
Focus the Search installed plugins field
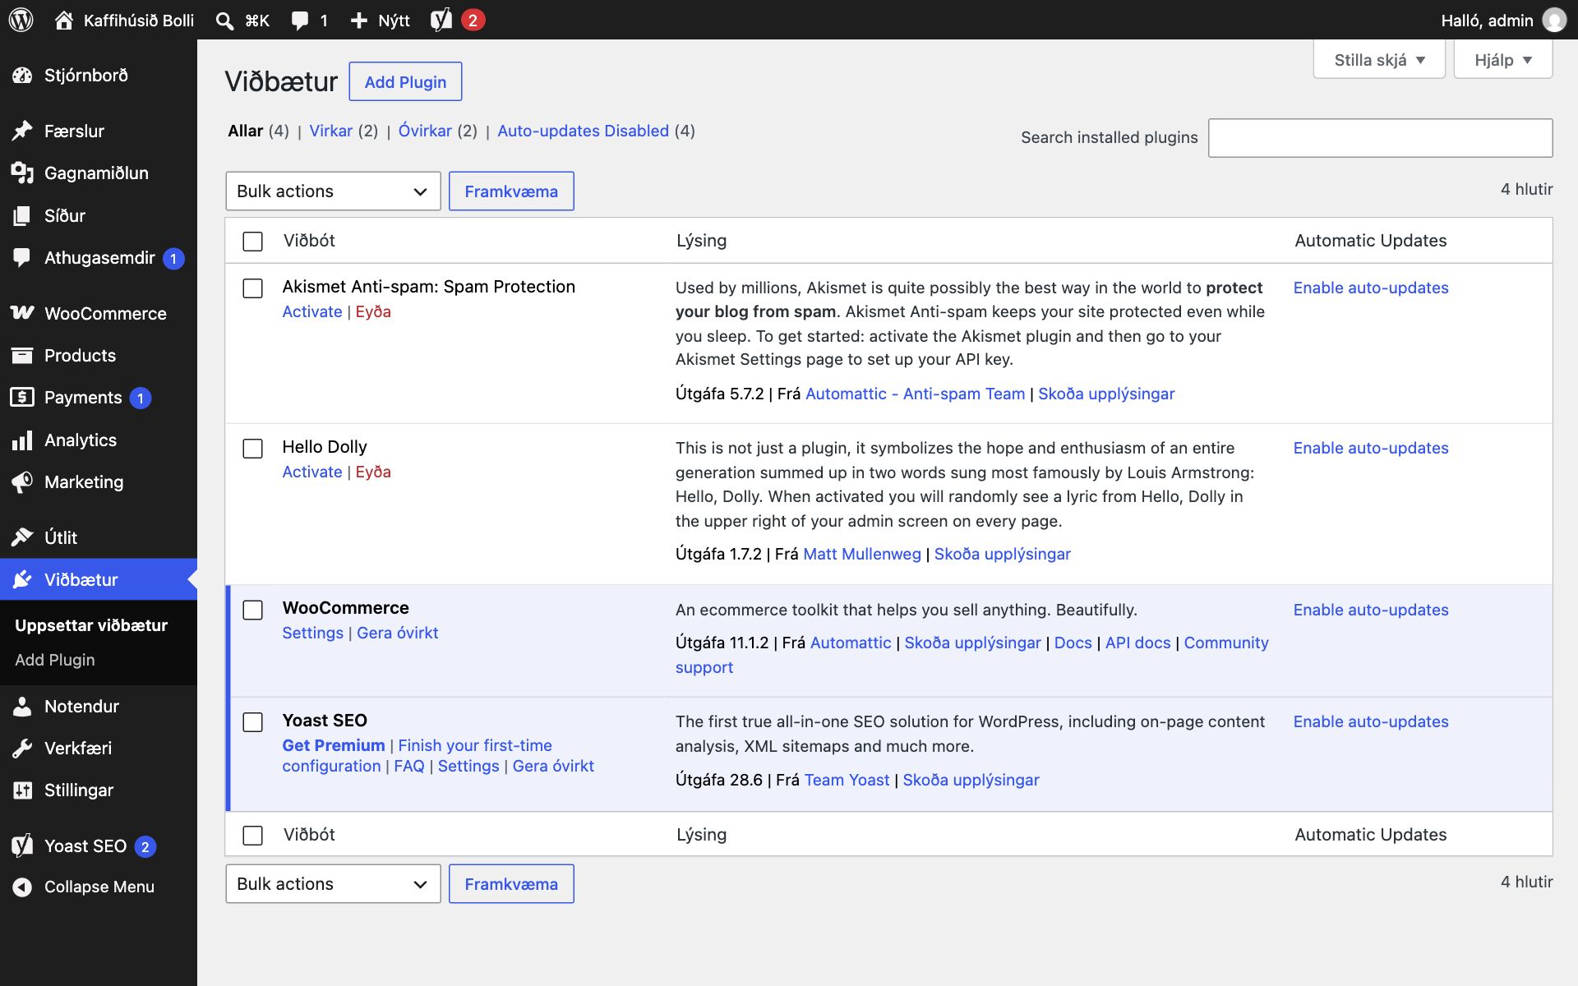1380,138
